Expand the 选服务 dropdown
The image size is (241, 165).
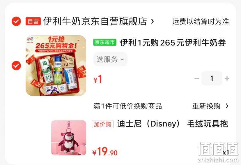110,59
